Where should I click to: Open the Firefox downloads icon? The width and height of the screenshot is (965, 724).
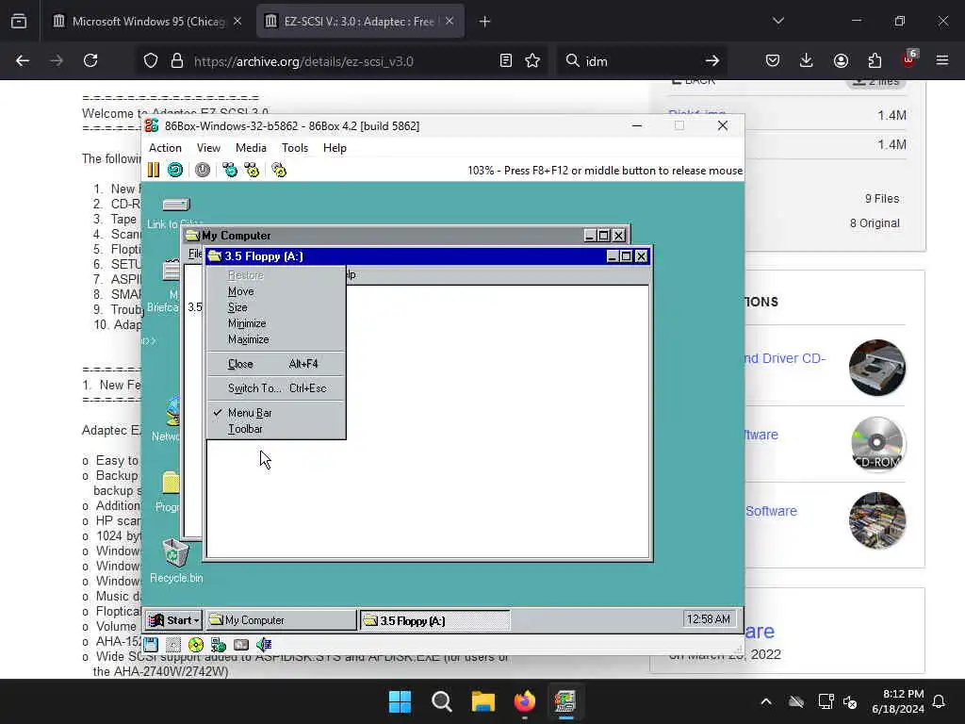coord(807,61)
